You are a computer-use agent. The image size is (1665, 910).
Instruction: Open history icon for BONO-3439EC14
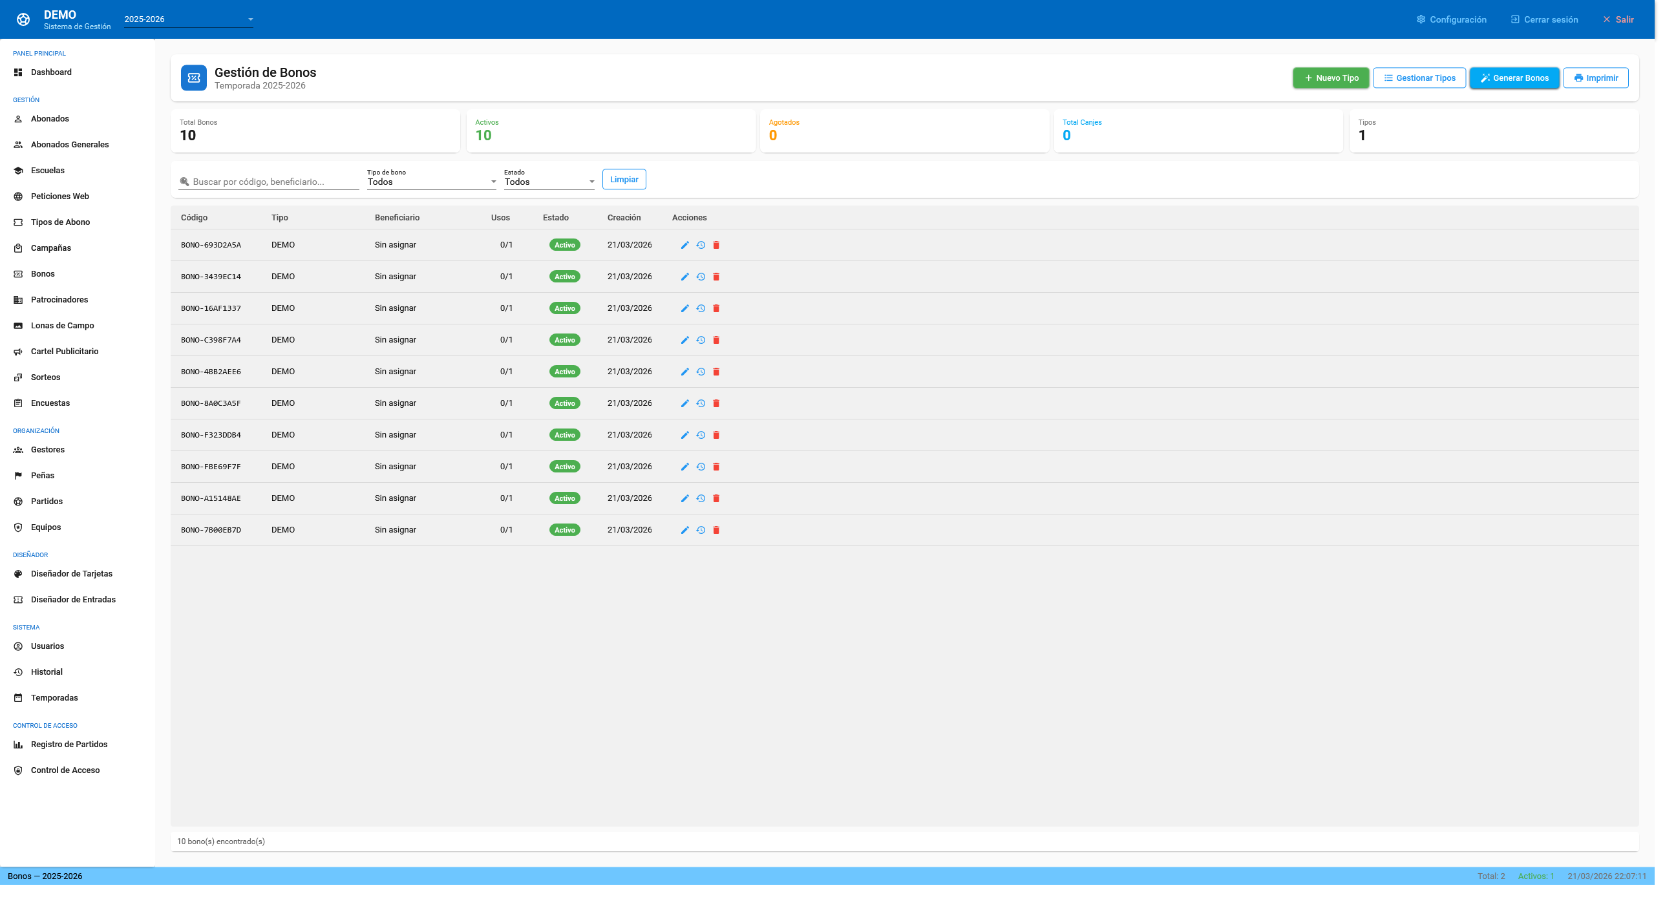pos(701,277)
